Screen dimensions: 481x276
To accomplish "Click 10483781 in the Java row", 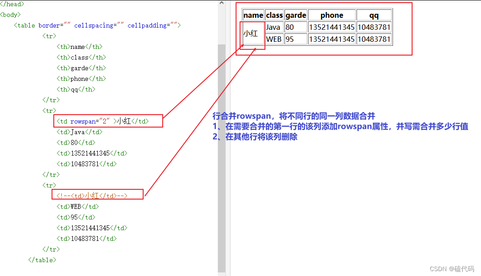I will coord(374,27).
